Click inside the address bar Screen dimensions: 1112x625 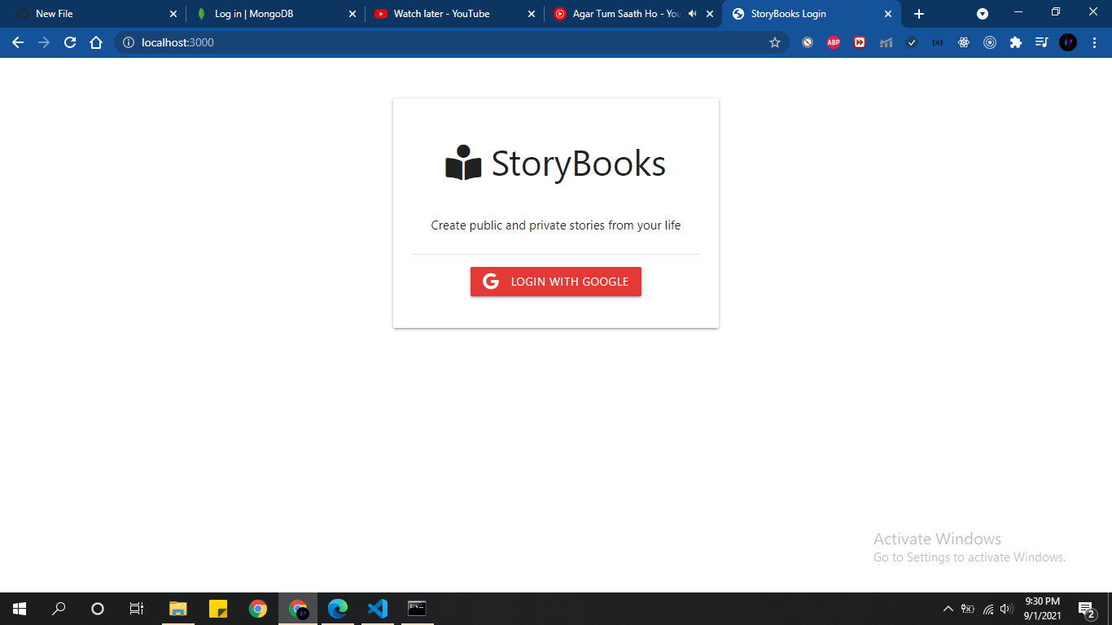click(326, 42)
